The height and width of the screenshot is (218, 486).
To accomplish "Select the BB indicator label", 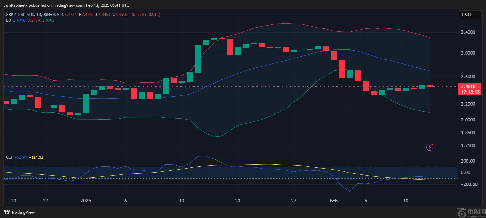I will tap(8, 20).
